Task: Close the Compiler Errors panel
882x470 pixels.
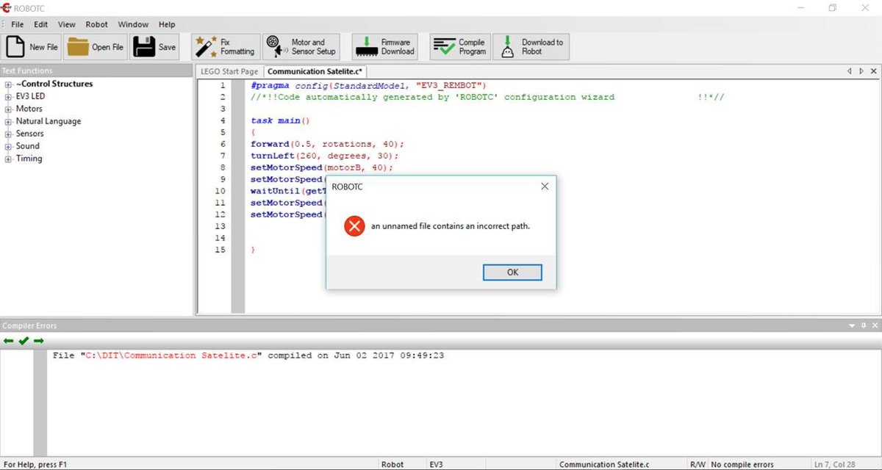Action: (875, 325)
